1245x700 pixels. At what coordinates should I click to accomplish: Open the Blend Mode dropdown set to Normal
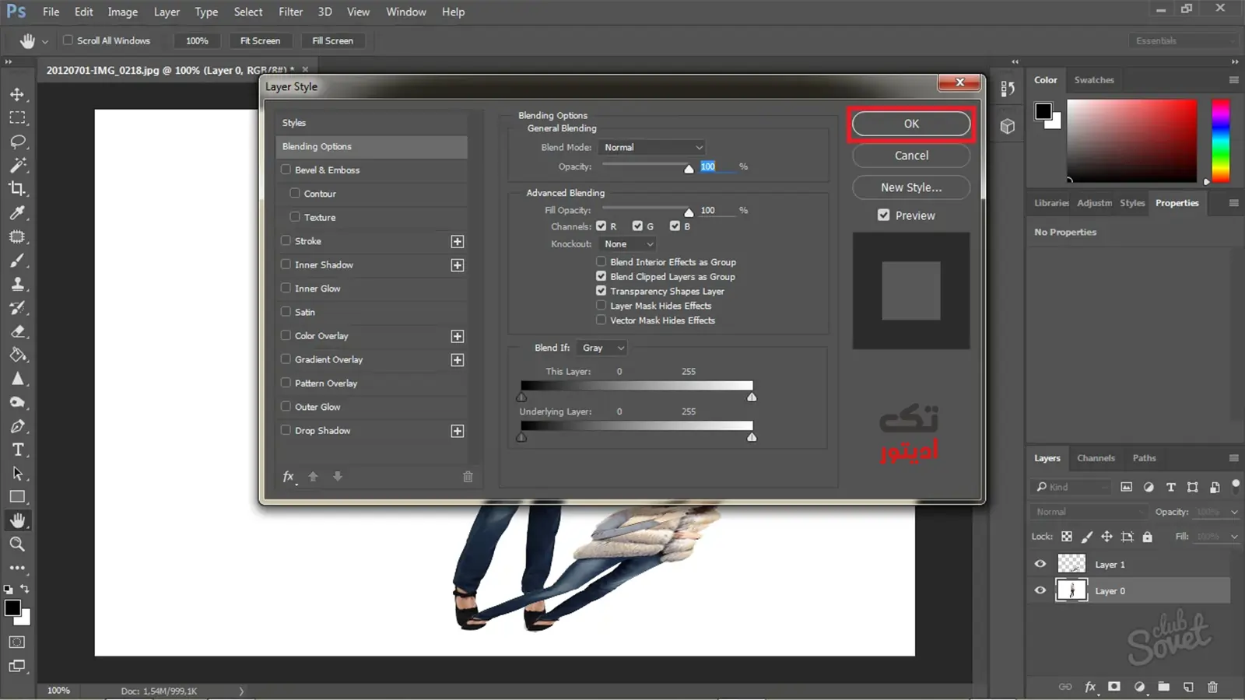click(x=652, y=147)
